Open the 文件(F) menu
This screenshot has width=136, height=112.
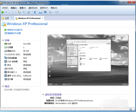pyautogui.click(x=5, y=8)
